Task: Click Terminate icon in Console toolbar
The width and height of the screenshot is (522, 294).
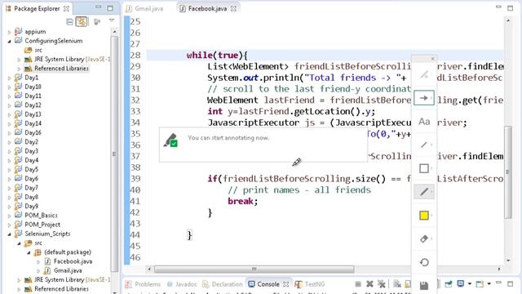Action: tap(358, 284)
